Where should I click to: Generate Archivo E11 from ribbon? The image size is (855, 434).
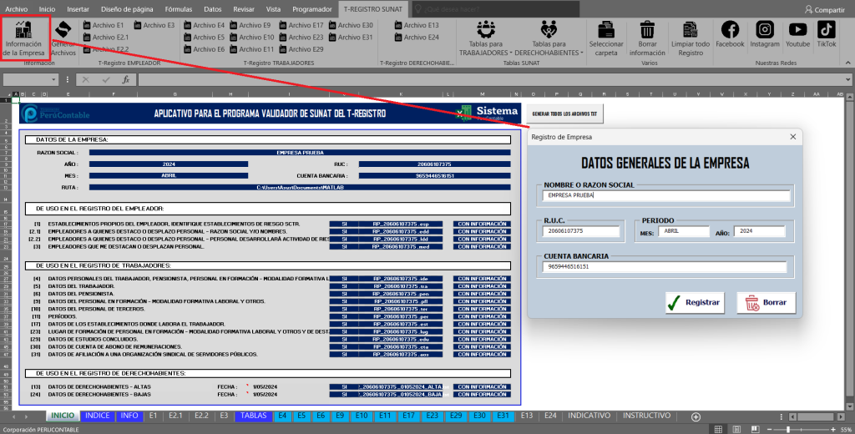pyautogui.click(x=252, y=49)
